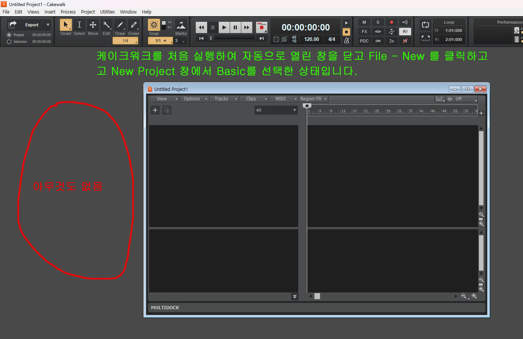Pause the transport
Screen dimensions: 523x339
tap(235, 27)
